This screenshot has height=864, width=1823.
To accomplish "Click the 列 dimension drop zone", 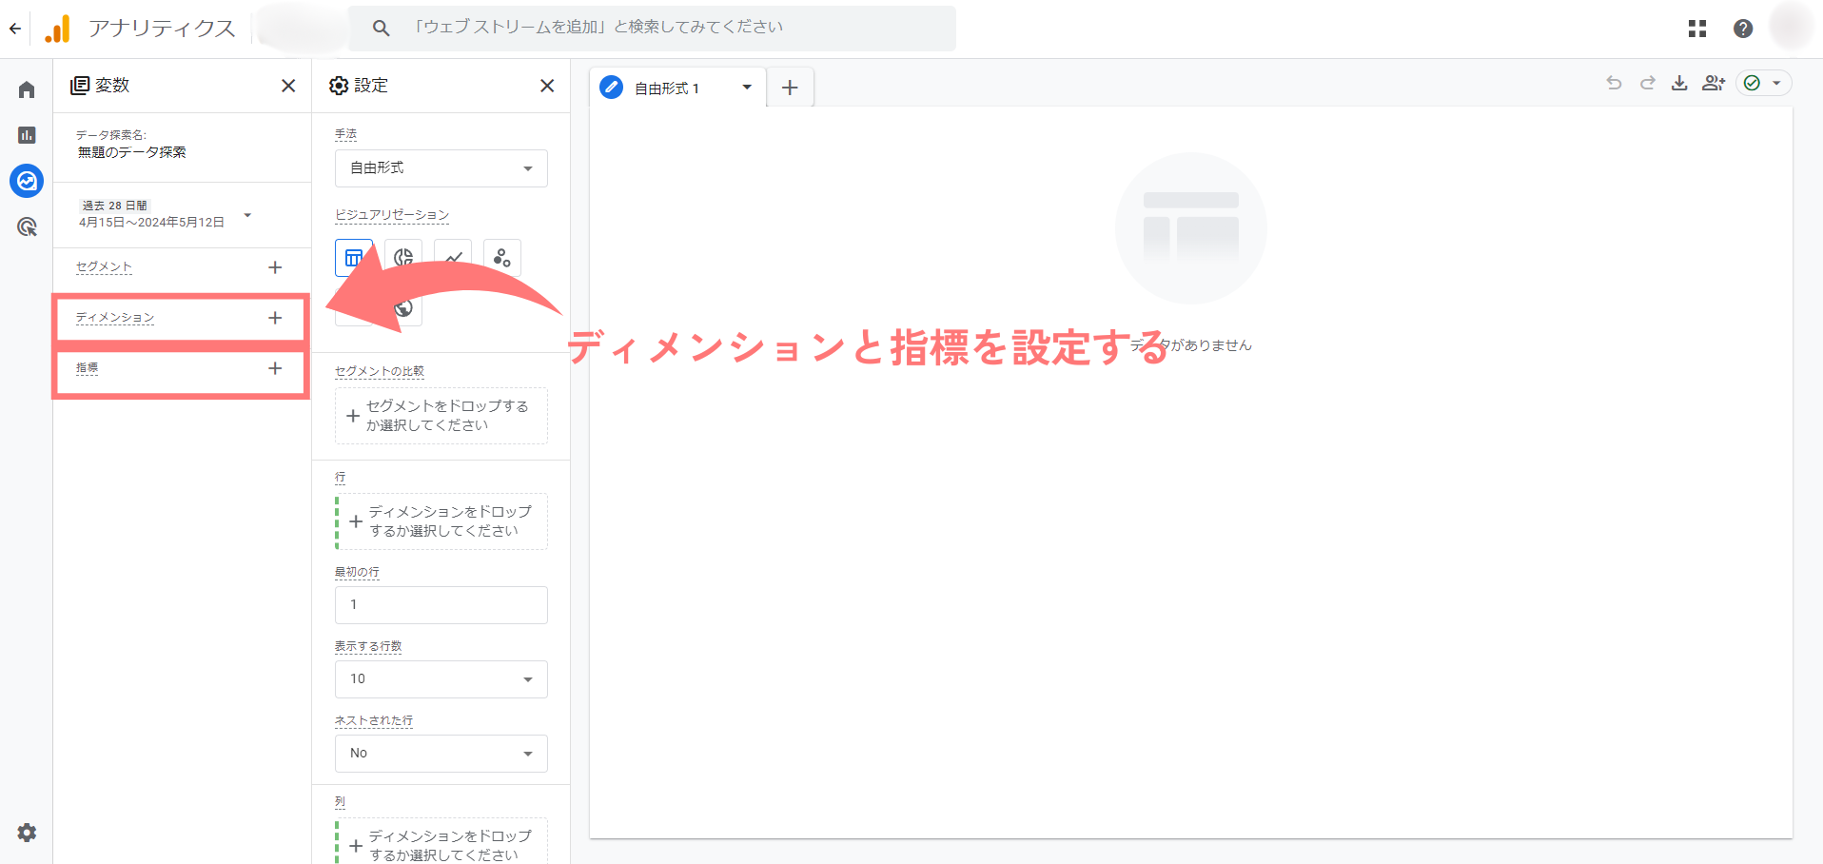I will point(441,843).
